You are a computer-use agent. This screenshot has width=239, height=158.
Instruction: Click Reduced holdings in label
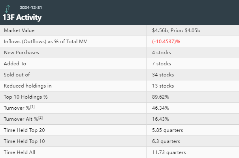pos(28,86)
